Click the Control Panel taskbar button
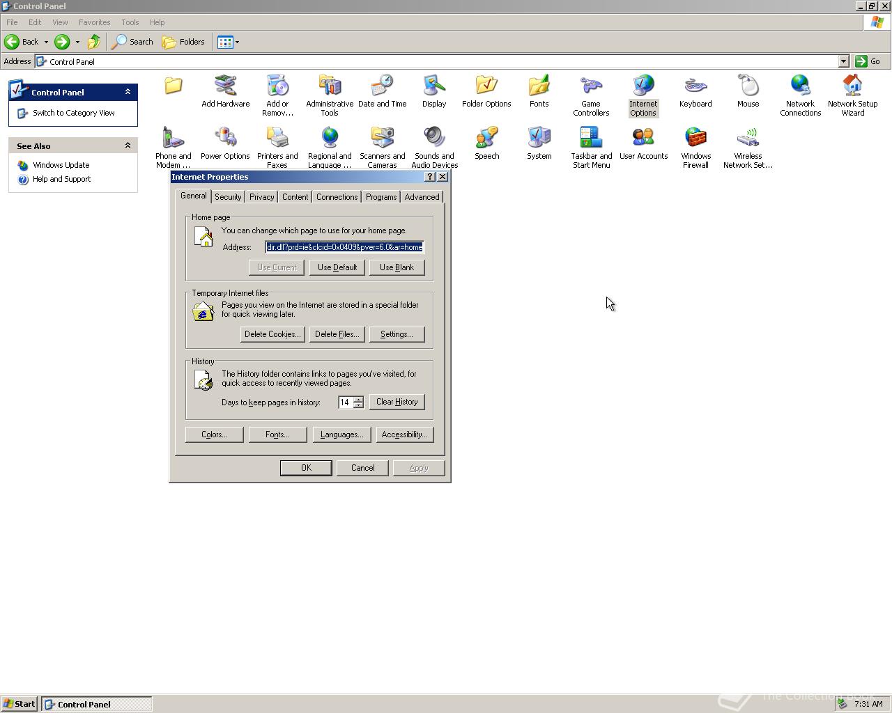This screenshot has width=892, height=713. (96, 704)
